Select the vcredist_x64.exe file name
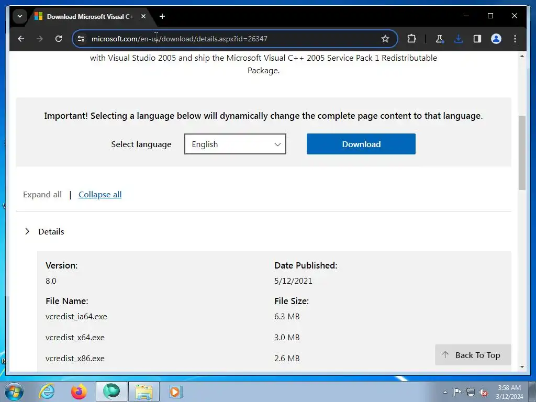This screenshot has width=536, height=402. (x=75, y=338)
